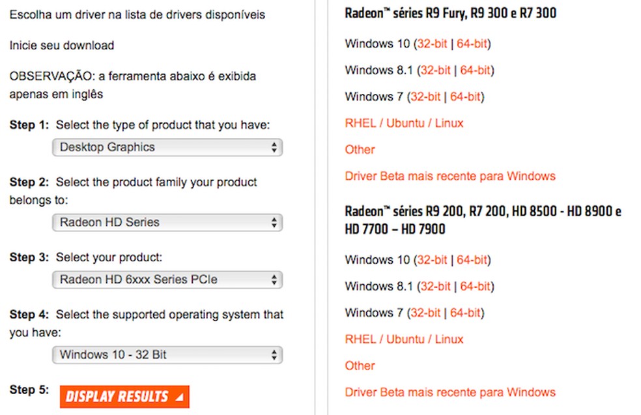Open Windows 10 64-bit link for R9 Fury series
This screenshot has height=415, width=641.
tap(472, 44)
